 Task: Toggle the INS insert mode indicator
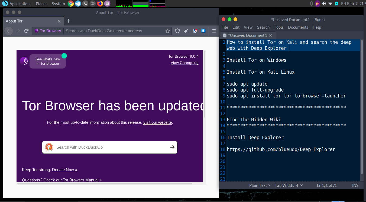355,185
